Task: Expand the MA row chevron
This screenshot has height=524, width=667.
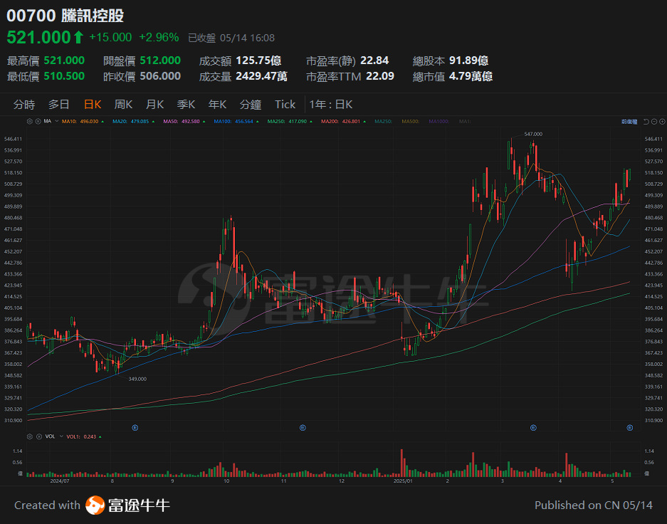Action: point(56,121)
